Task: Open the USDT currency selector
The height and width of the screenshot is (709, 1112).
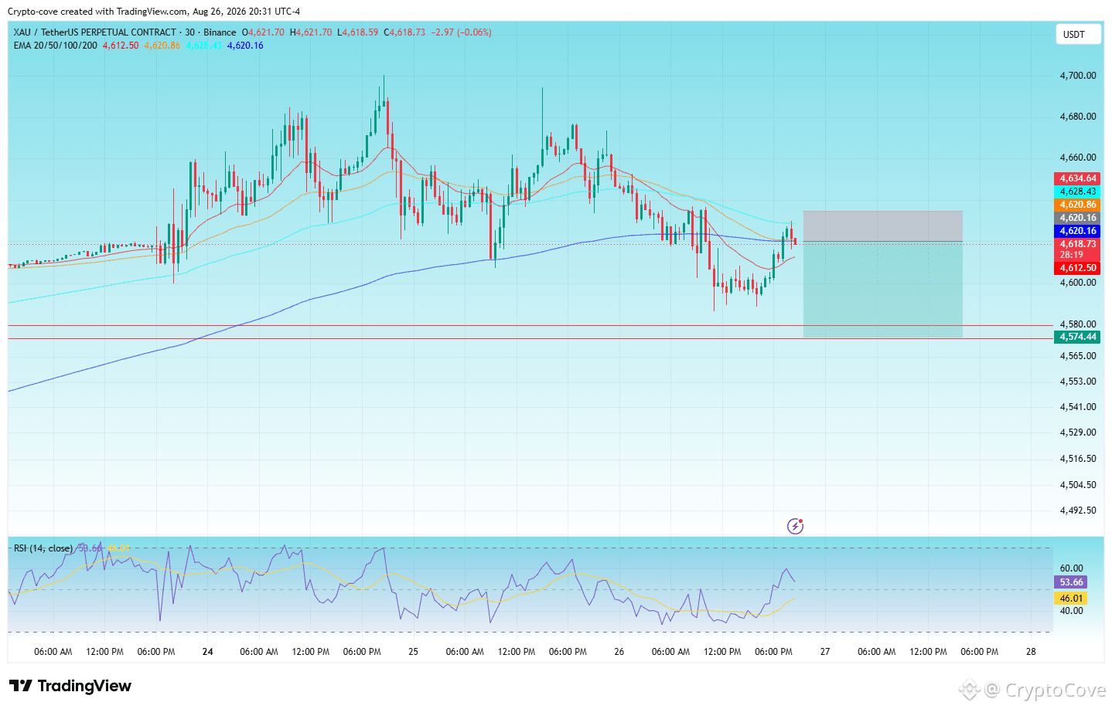Action: (1078, 35)
